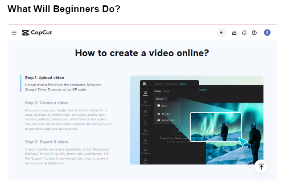This screenshot has width=283, height=185.
Task: Select Step 1: Upload video
Action: click(x=44, y=78)
